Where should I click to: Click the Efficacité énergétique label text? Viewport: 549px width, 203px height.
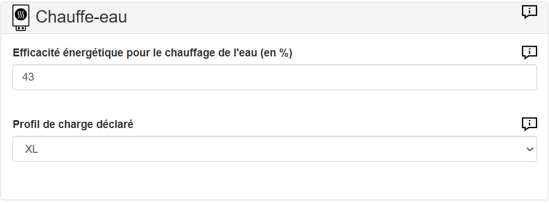(152, 53)
